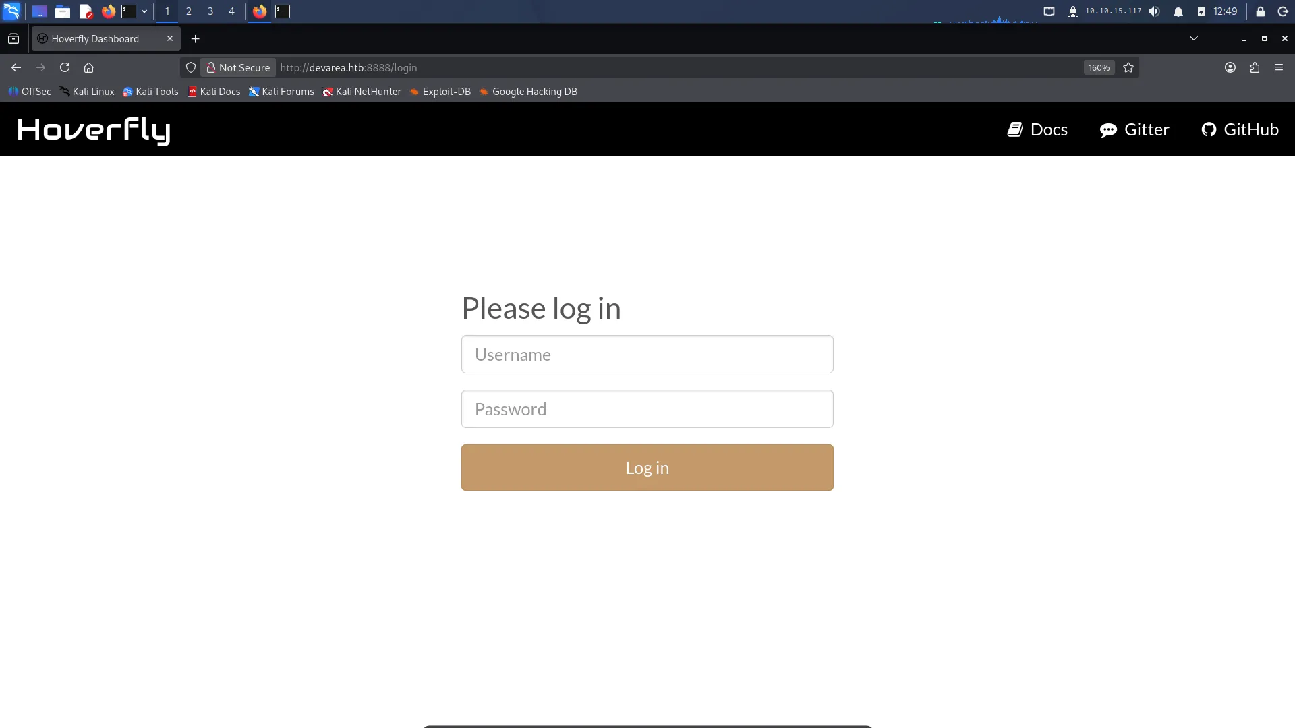Open Kali Linux bookmark
Screen dimensions: 1295x728
[x=87, y=92]
